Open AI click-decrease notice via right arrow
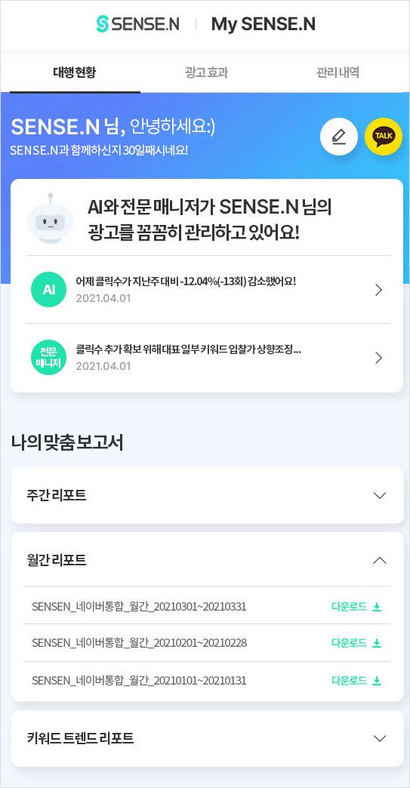 [379, 290]
